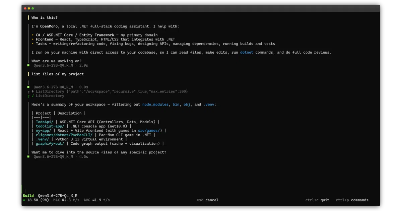
Task: Click the green maximize window button
Action: tap(32, 8)
